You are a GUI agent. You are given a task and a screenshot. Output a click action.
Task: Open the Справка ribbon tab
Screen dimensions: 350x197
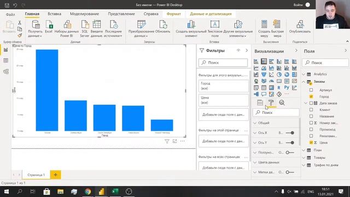[151, 14]
